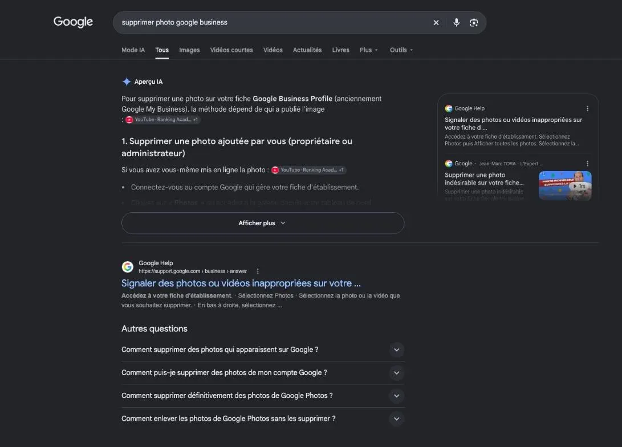Screen dimensions: 622x447
Task: Expand the Plus dropdown menu
Action: pos(368,50)
